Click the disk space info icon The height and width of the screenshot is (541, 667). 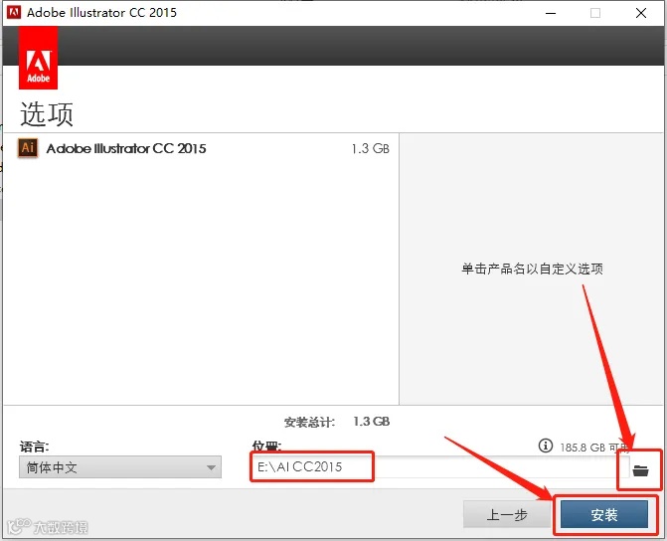point(546,446)
